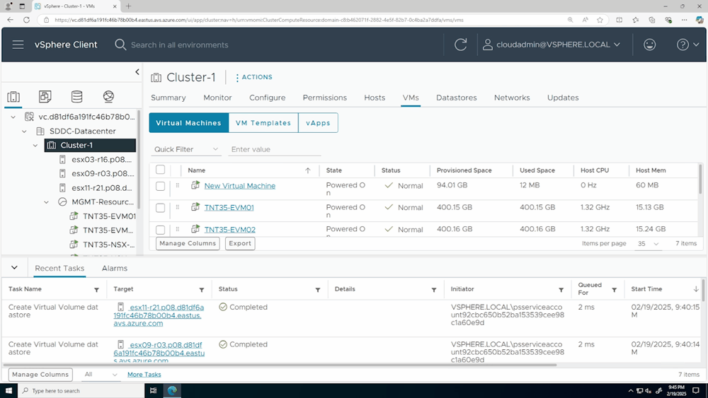The height and width of the screenshot is (398, 708).
Task: Filter tasks by Details column
Action: [x=433, y=290]
